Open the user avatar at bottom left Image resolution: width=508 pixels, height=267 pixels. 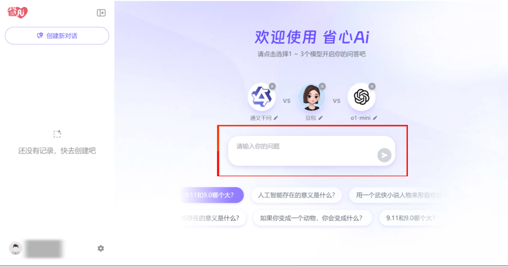pos(16,248)
